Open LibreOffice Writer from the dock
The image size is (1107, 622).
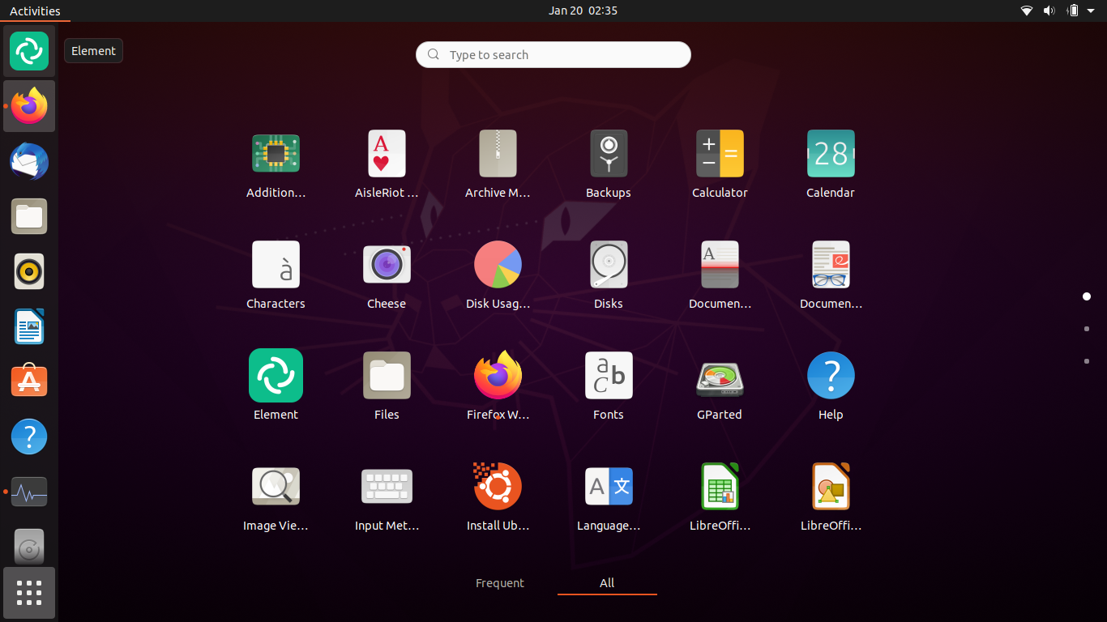click(29, 326)
